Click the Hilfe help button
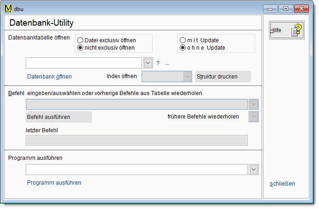The height and width of the screenshot is (209, 319). coord(286,30)
